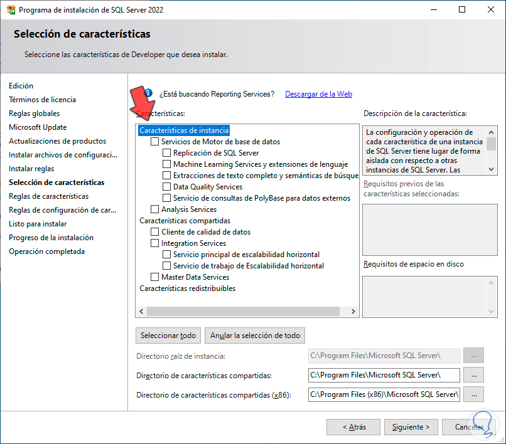Viewport: 506px width, 444px height.
Task: Select the Términos de licencia step
Action: (x=42, y=100)
